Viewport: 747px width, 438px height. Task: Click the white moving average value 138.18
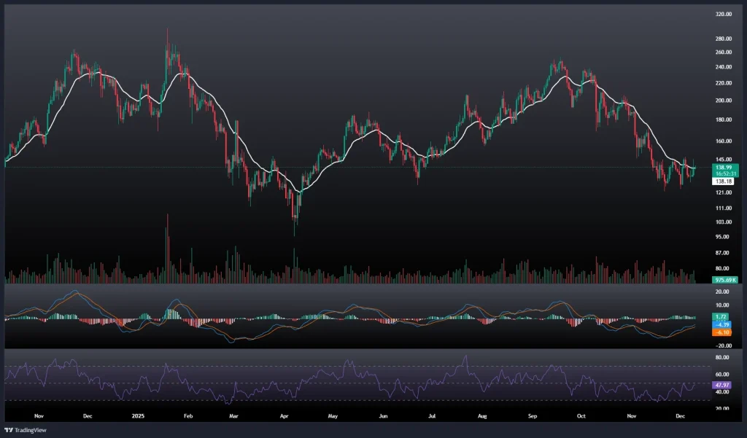724,180
